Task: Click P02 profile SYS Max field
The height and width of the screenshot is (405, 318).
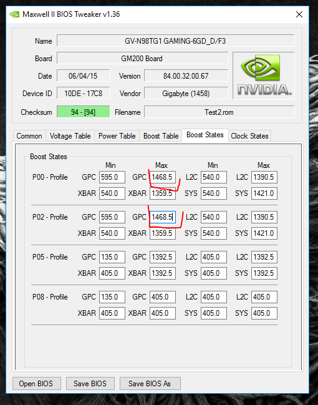Action: tap(264, 233)
